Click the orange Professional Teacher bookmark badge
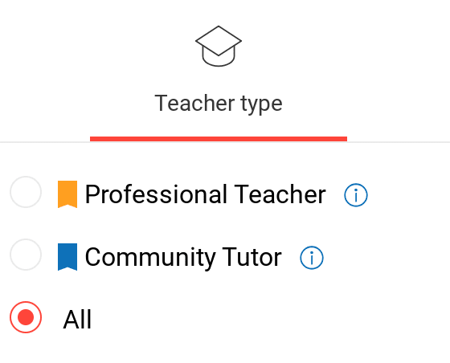Image resolution: width=450 pixels, height=363 pixels. pyautogui.click(x=67, y=194)
